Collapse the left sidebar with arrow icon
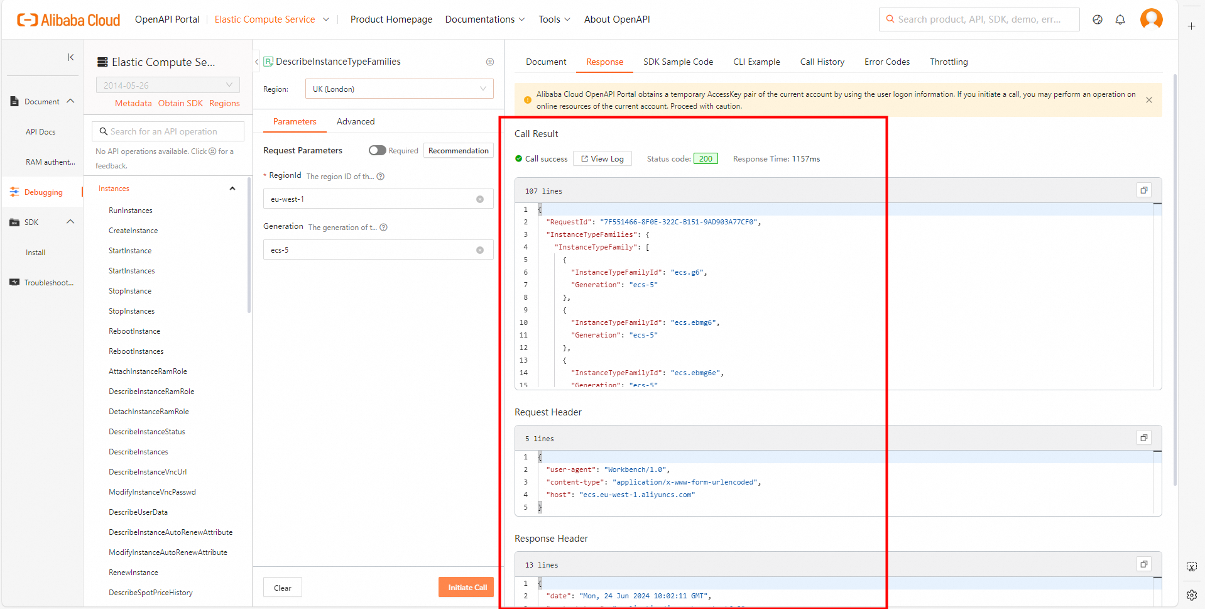This screenshot has width=1205, height=609. [x=70, y=57]
